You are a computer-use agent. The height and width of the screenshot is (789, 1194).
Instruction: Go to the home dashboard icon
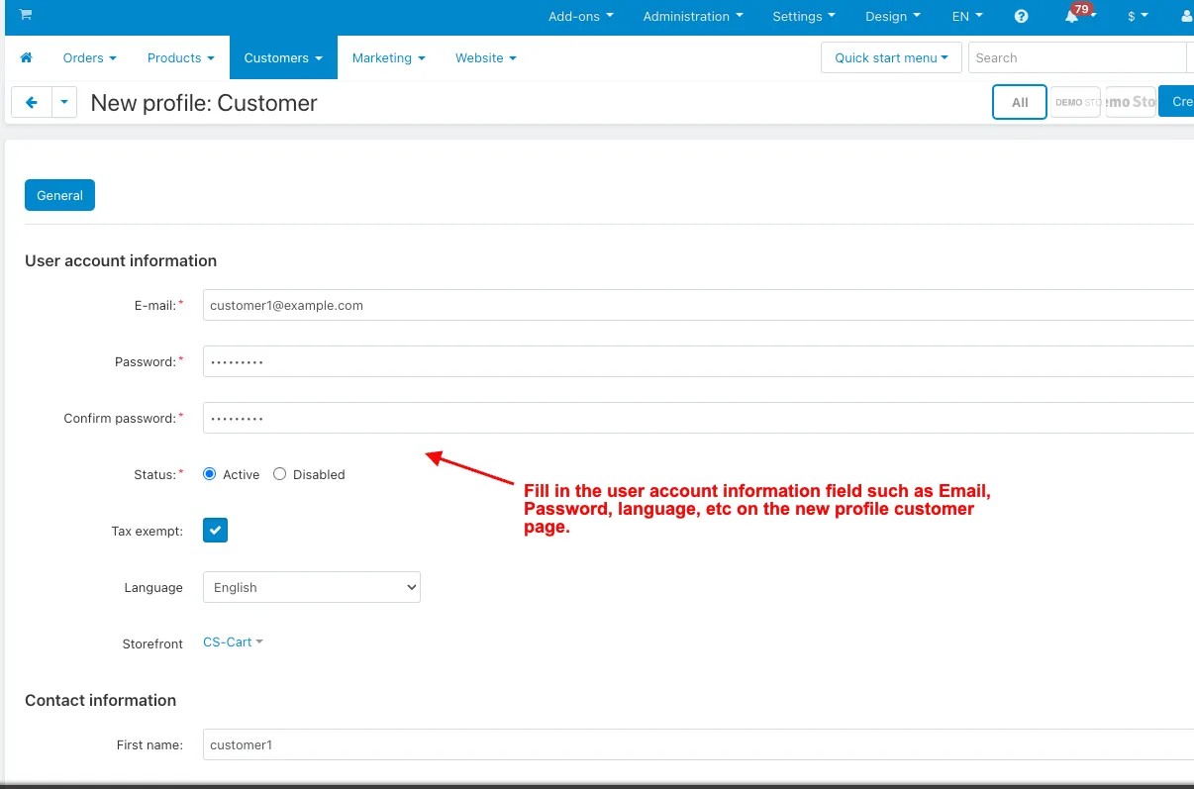pos(27,58)
